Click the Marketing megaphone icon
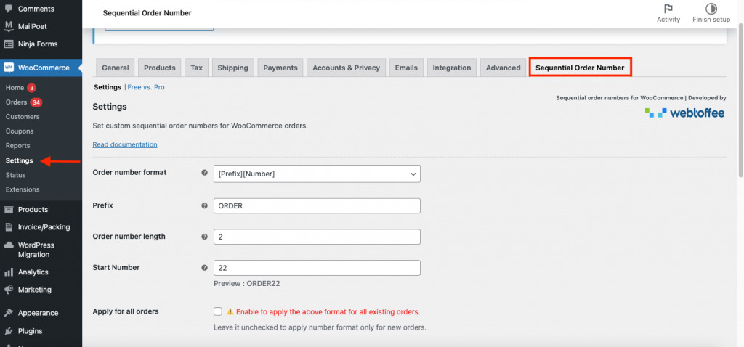 9,290
